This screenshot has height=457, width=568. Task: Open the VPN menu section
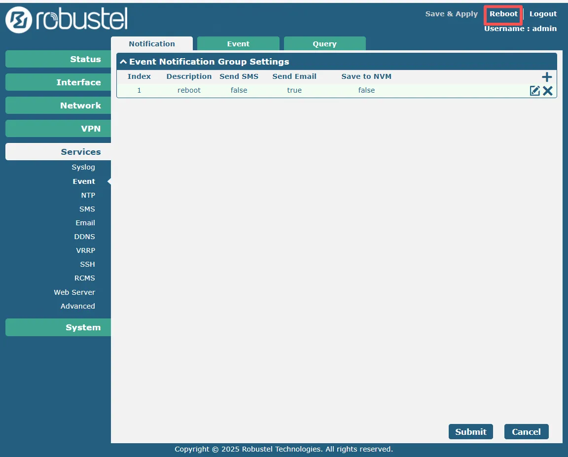tap(58, 129)
